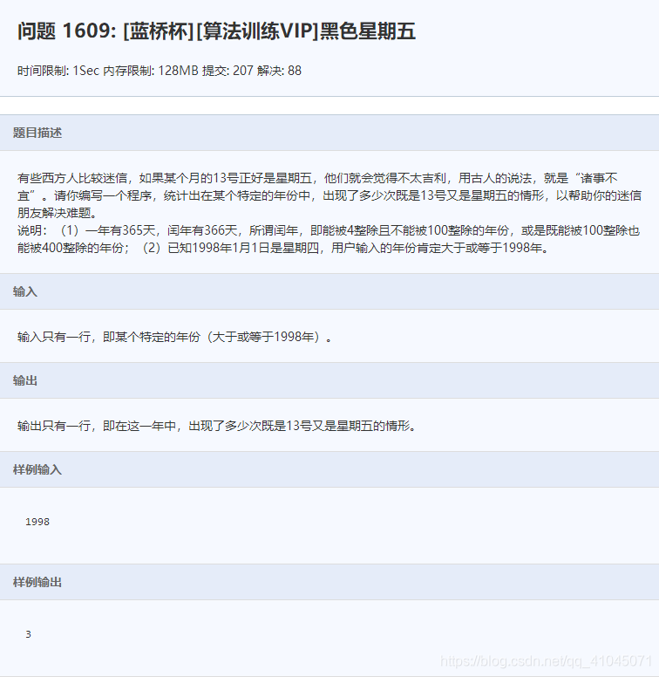Click the line beginning '宜"。请你编写一个程序'

coord(329,195)
